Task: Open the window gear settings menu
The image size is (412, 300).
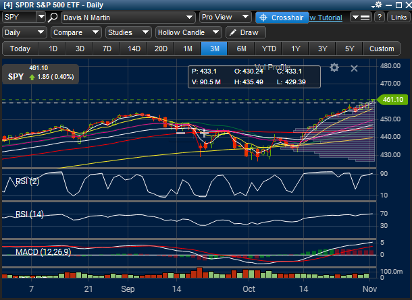Action: tap(377, 5)
